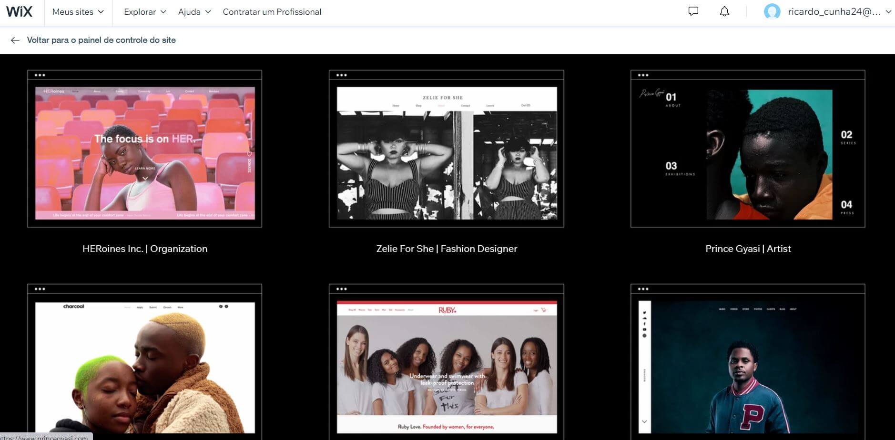This screenshot has width=895, height=440.
Task: Click the back arrow icon
Action: 15,40
